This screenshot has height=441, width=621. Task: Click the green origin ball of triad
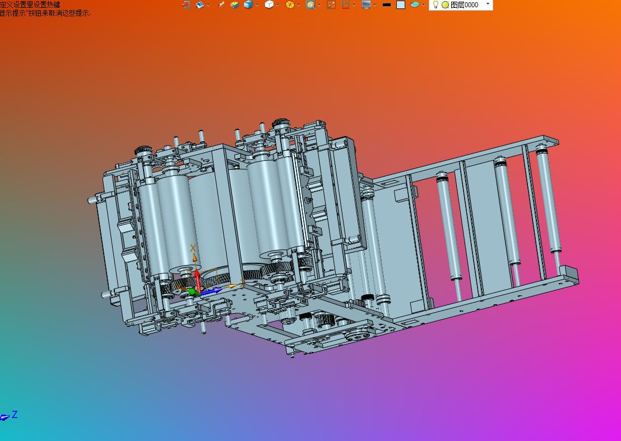click(192, 292)
